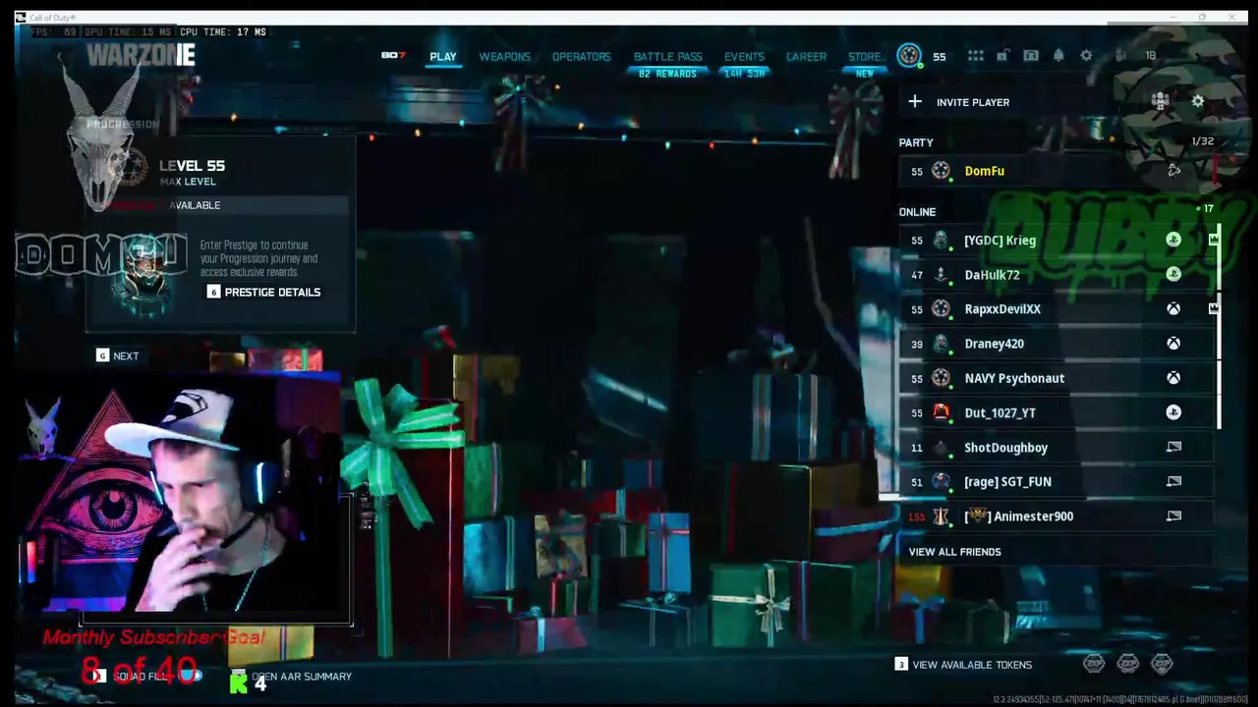
Task: Click the emblem icon beside NAVY Psychonaut
Action: point(941,378)
